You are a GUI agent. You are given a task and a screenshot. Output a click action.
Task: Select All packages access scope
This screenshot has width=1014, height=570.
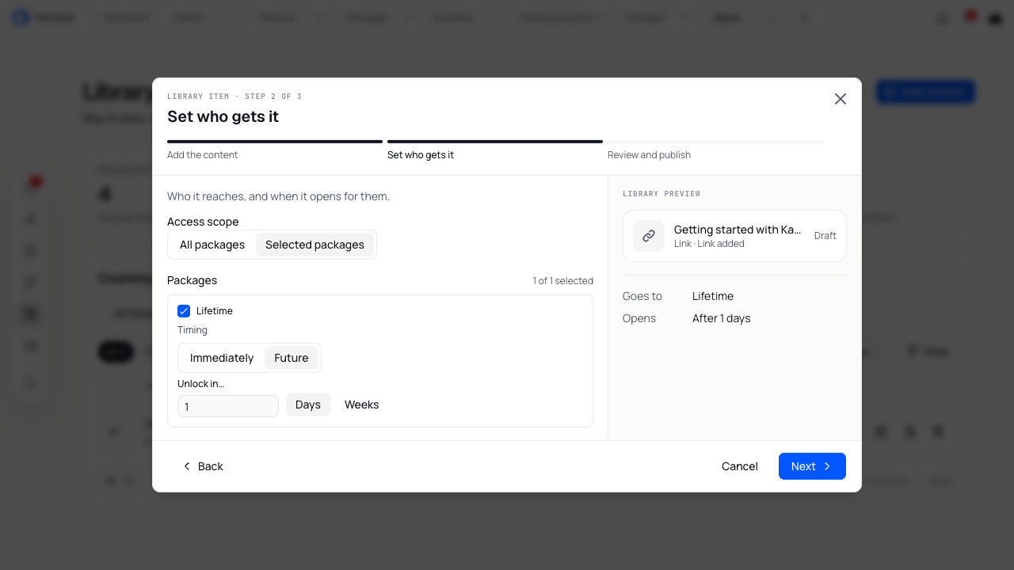(212, 245)
